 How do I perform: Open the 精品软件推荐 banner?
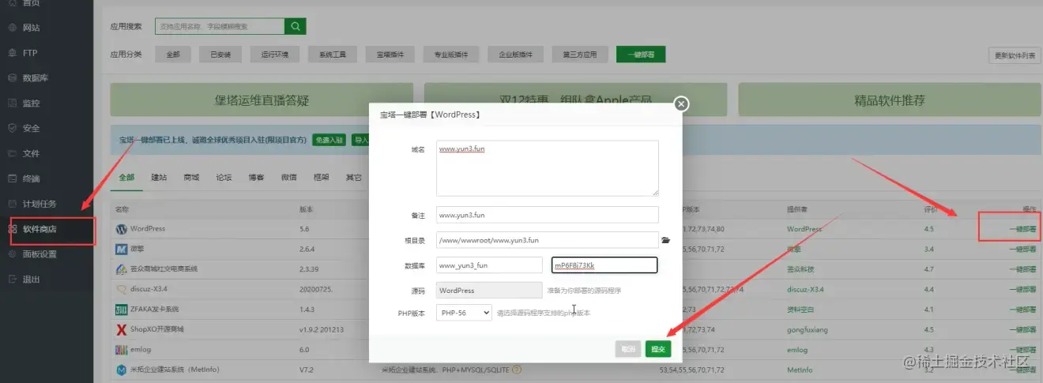pyautogui.click(x=889, y=100)
